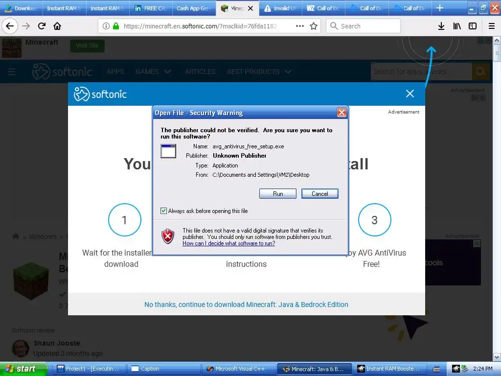This screenshot has height=376, width=501.
Task: Click the page scrollbar up arrow
Action: 497,41
